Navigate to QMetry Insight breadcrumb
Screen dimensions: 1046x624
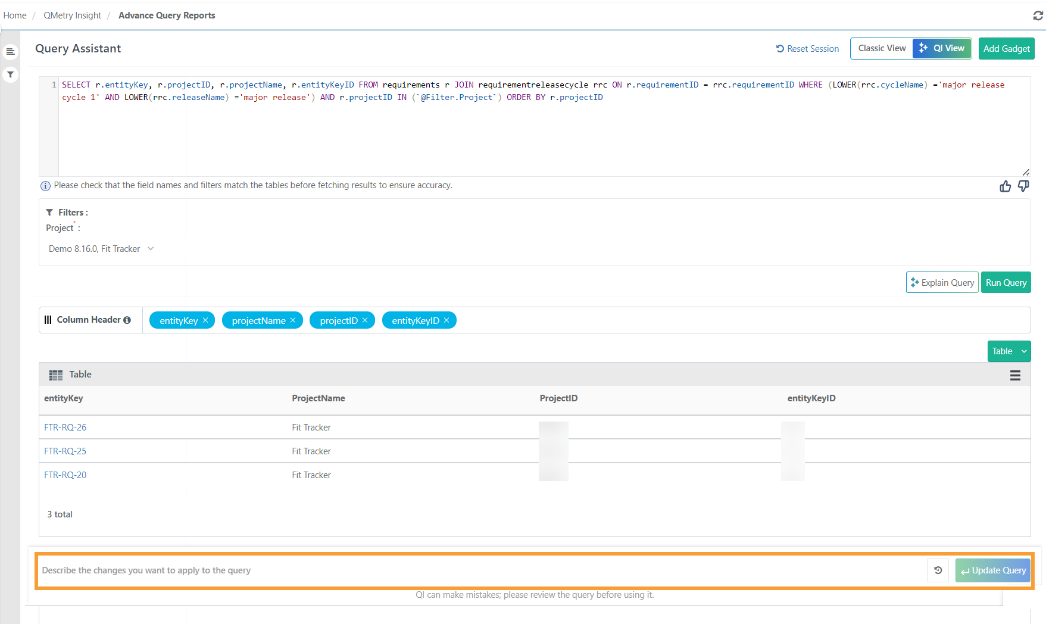pos(71,15)
